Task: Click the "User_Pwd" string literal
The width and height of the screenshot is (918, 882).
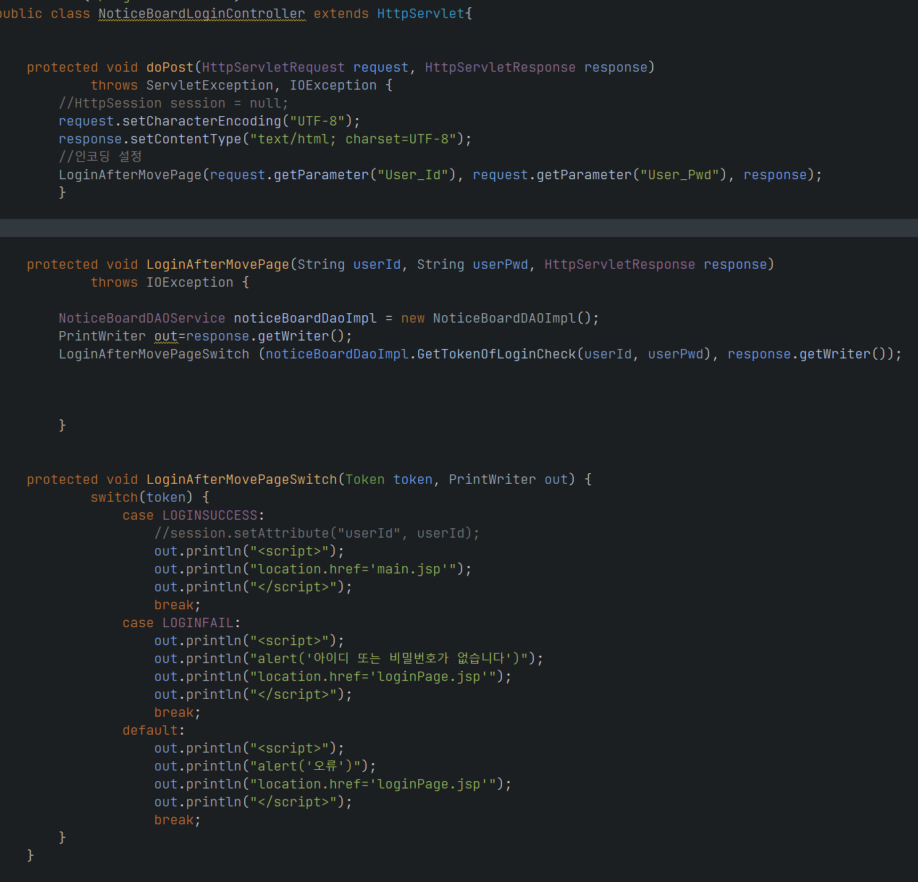Action: pos(680,175)
